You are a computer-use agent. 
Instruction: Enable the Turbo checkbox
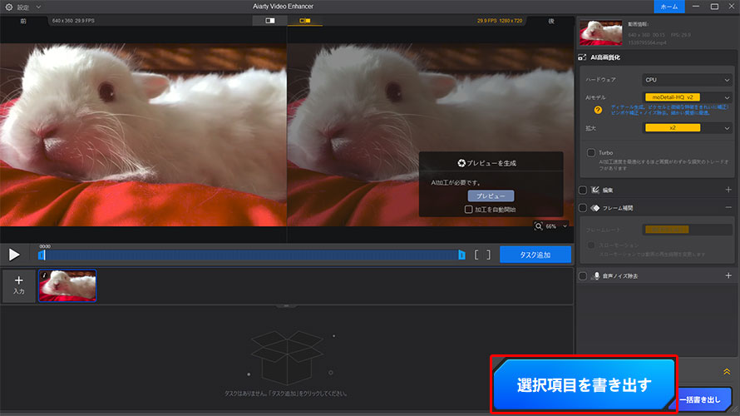click(x=591, y=152)
